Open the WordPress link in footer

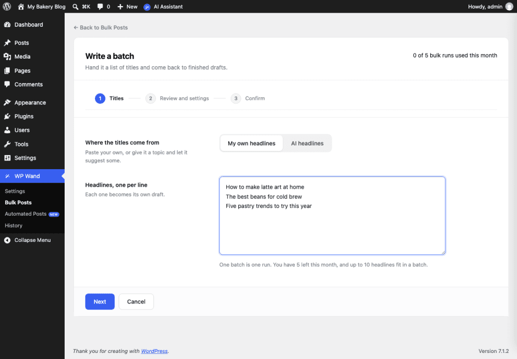tap(154, 351)
